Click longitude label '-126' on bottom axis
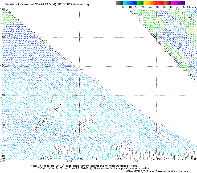Image resolution: width=197 pixels, height=173 pixels. (118, 159)
